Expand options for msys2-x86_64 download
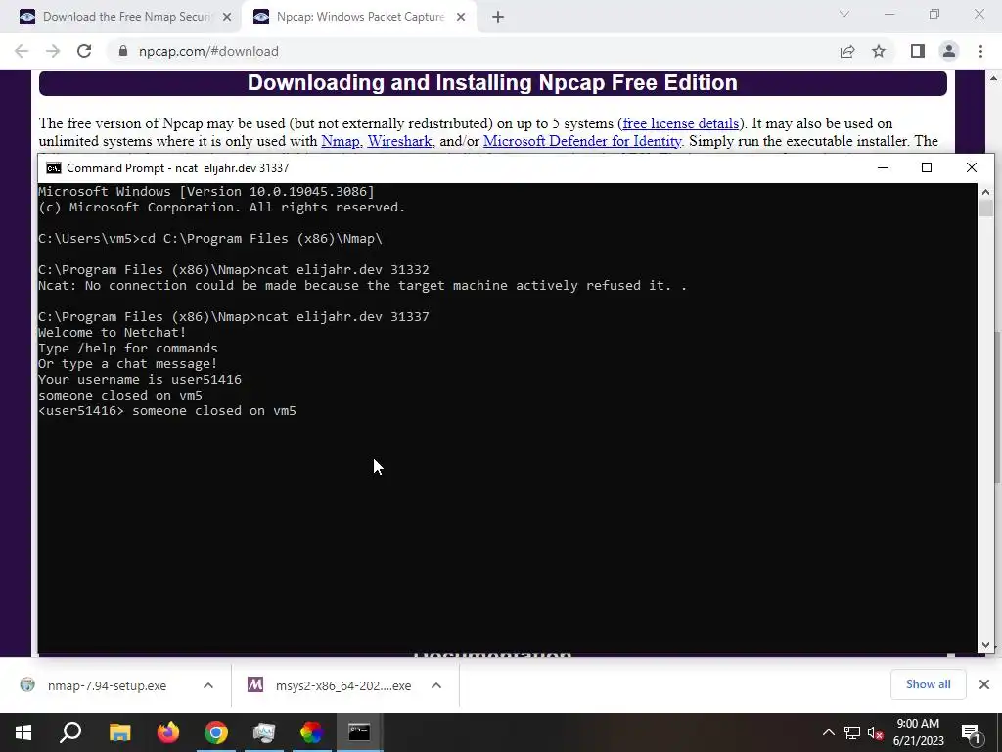The height and width of the screenshot is (752, 1002). [x=436, y=685]
